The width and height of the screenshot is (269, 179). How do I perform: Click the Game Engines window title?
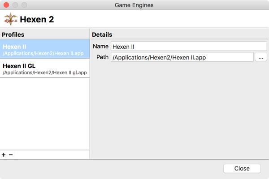tap(134, 5)
